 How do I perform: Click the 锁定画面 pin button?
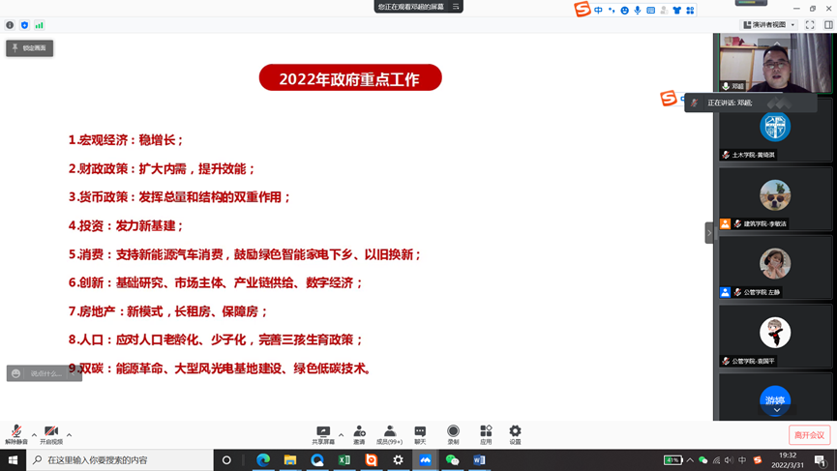click(30, 47)
